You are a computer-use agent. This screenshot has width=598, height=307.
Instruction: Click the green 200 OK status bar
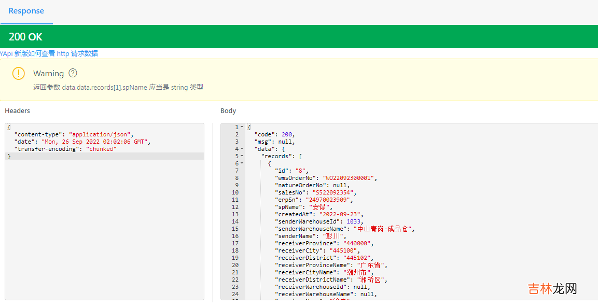299,37
